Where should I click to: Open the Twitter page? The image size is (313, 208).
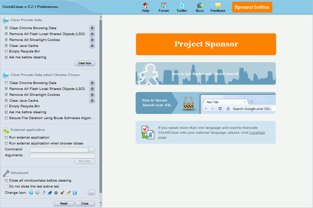(182, 7)
